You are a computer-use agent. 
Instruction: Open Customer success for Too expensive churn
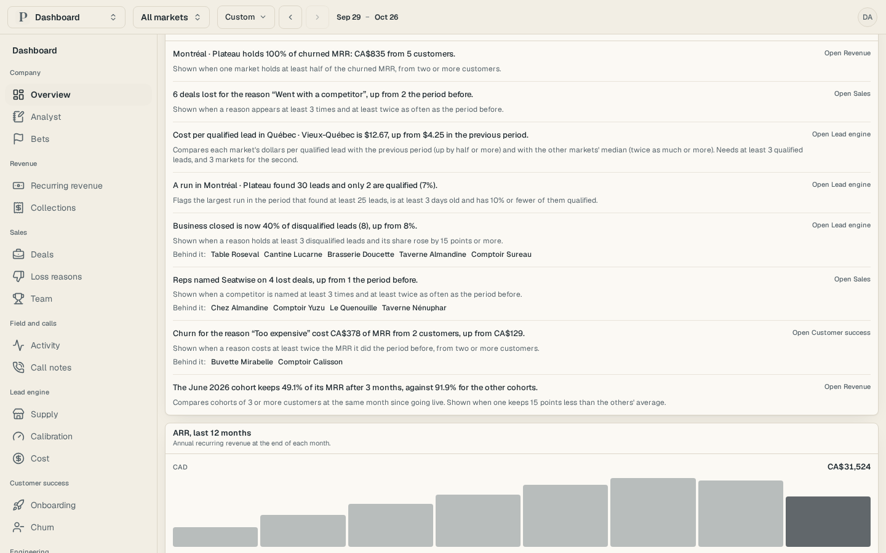click(831, 333)
